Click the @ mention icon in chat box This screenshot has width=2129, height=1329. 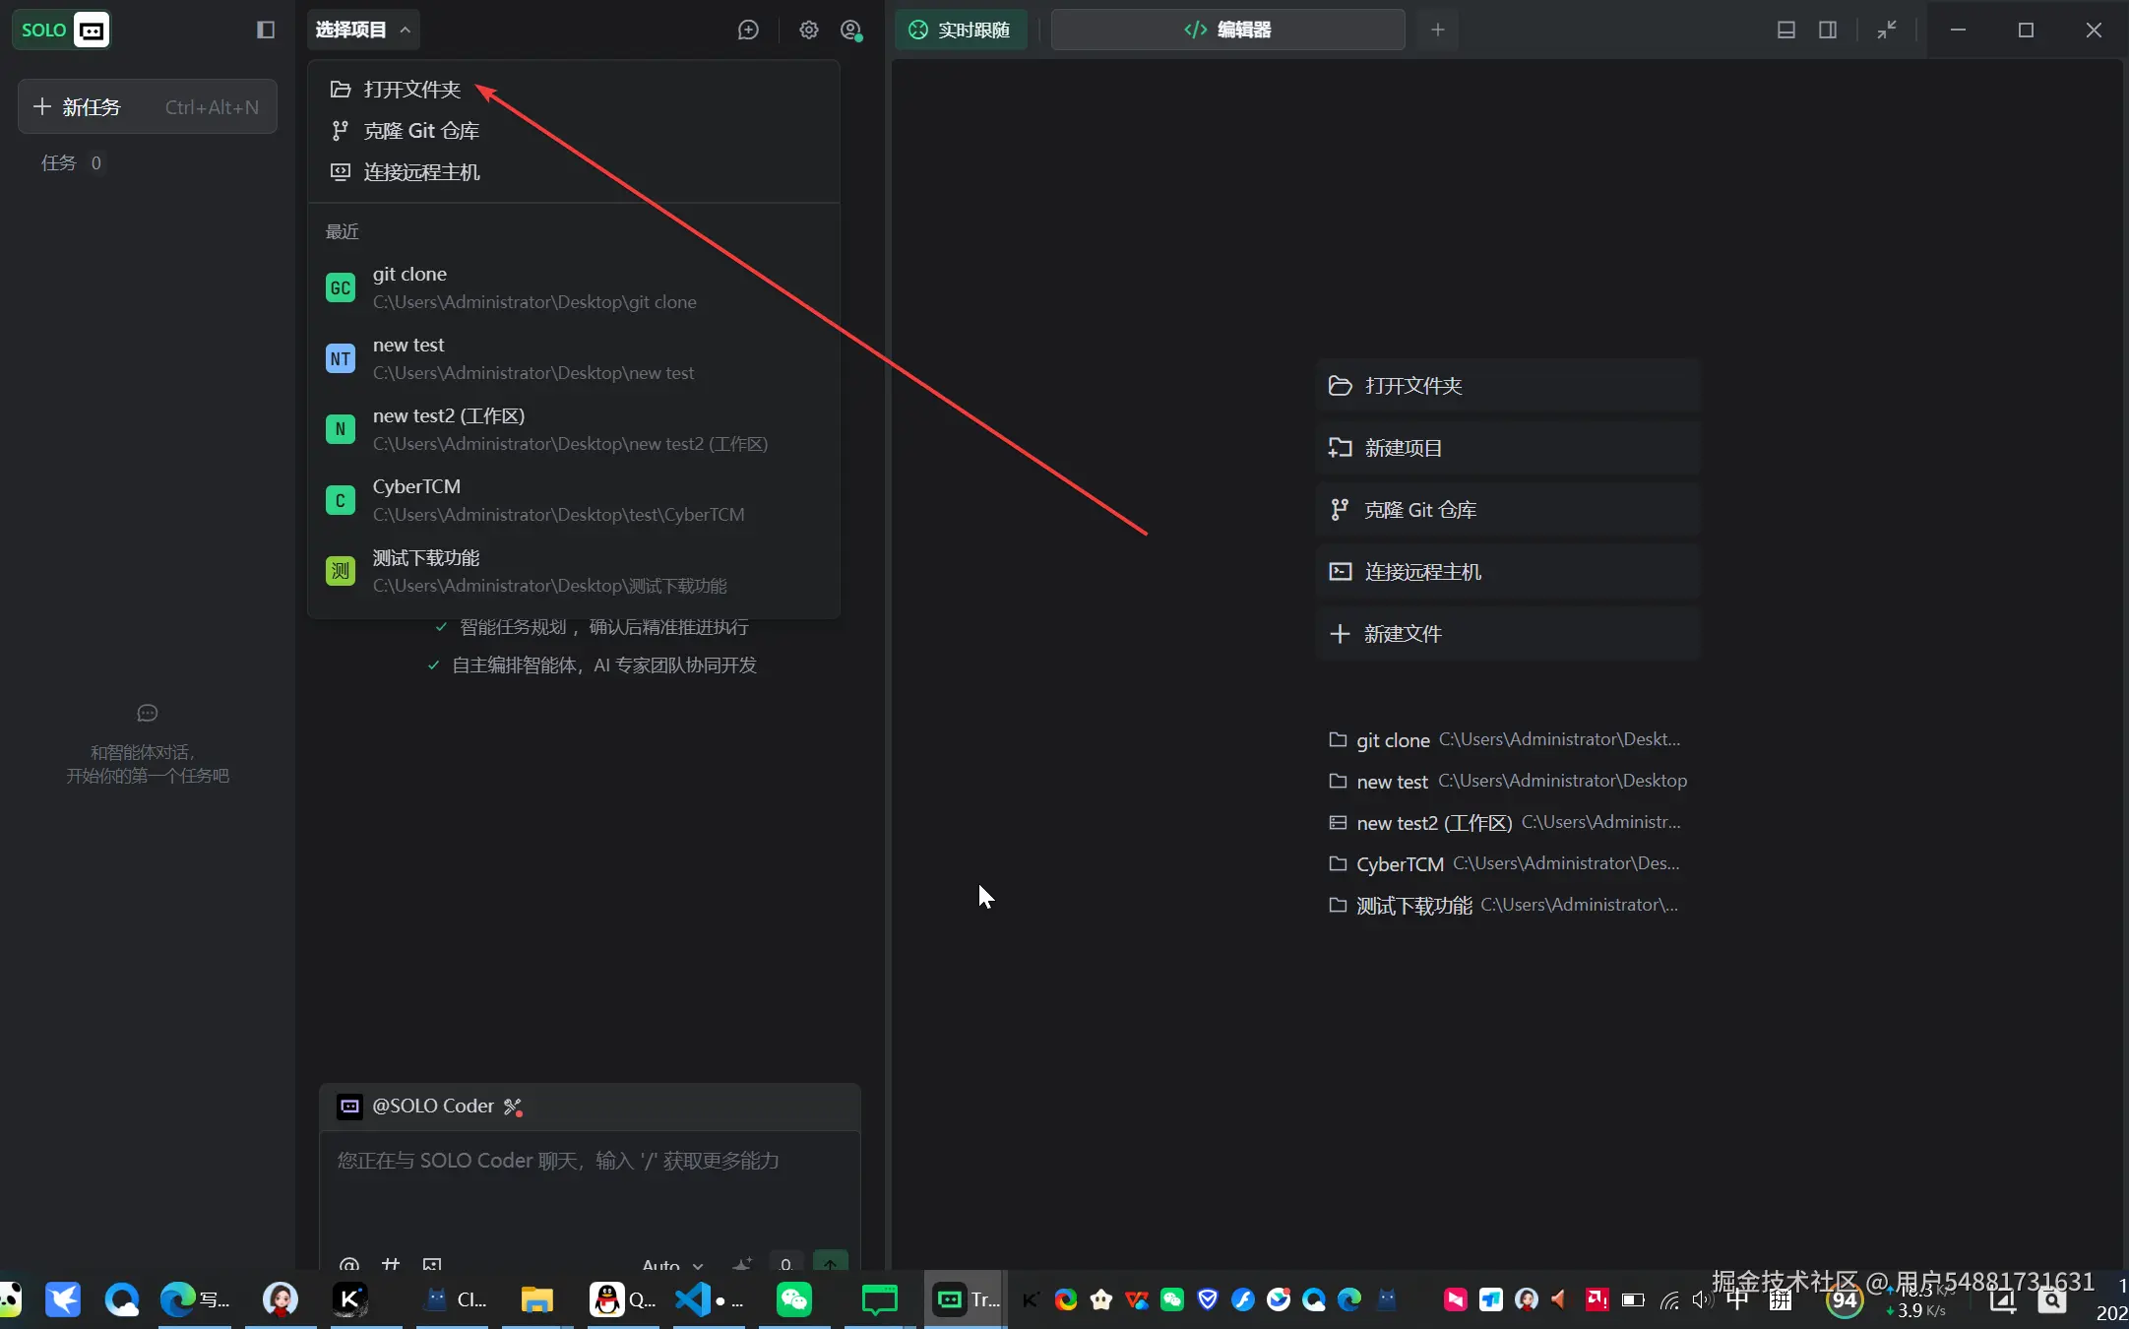[348, 1264]
